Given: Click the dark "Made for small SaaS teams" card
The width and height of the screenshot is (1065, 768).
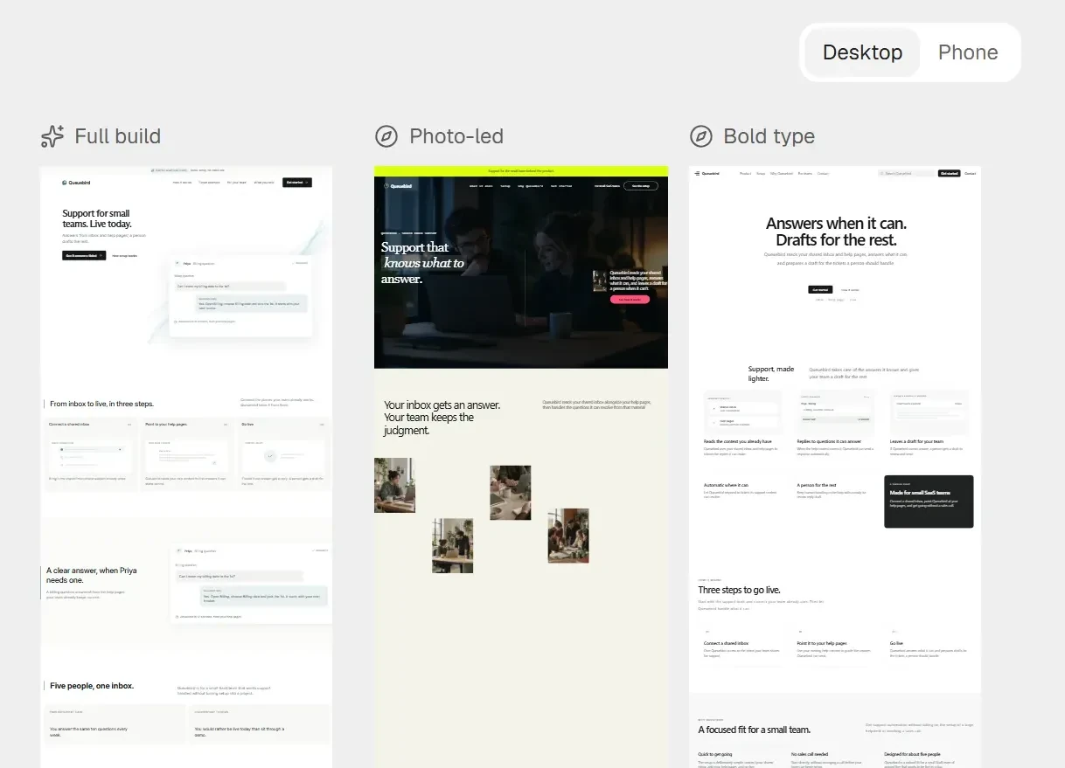Looking at the screenshot, I should click(x=929, y=502).
